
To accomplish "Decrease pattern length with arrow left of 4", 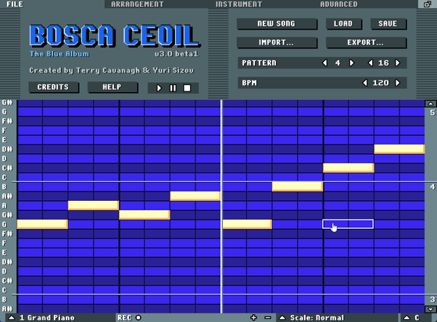I will click(x=324, y=63).
